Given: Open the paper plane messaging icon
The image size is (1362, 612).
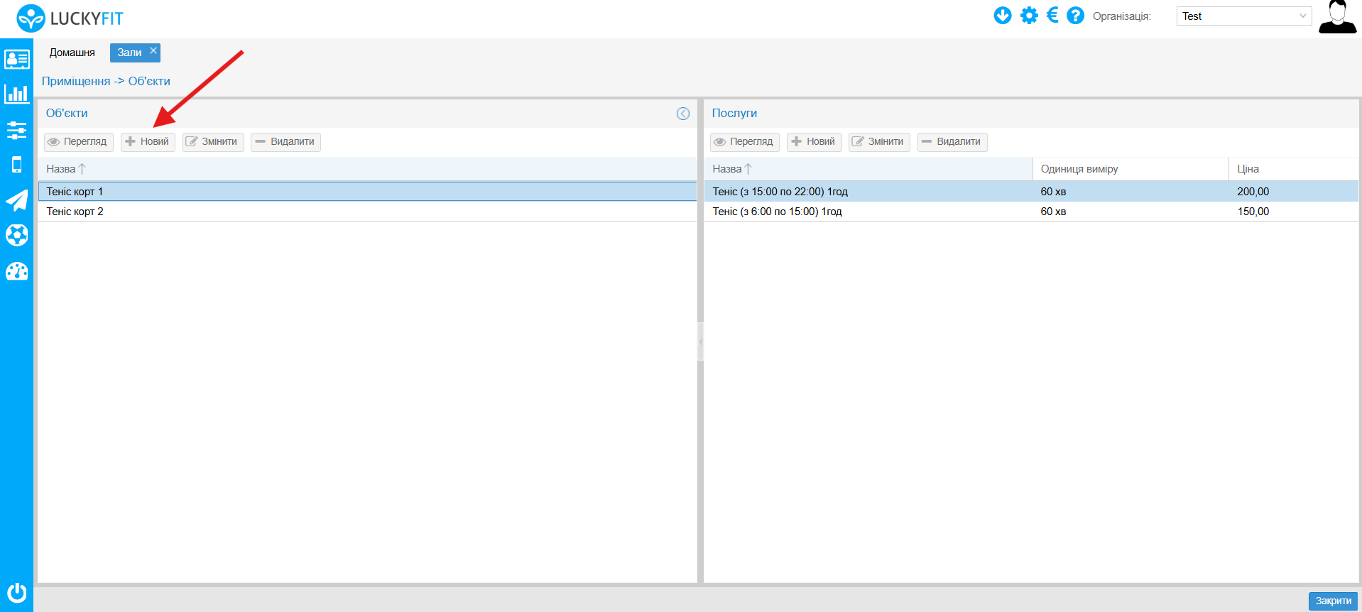Looking at the screenshot, I should pyautogui.click(x=16, y=200).
